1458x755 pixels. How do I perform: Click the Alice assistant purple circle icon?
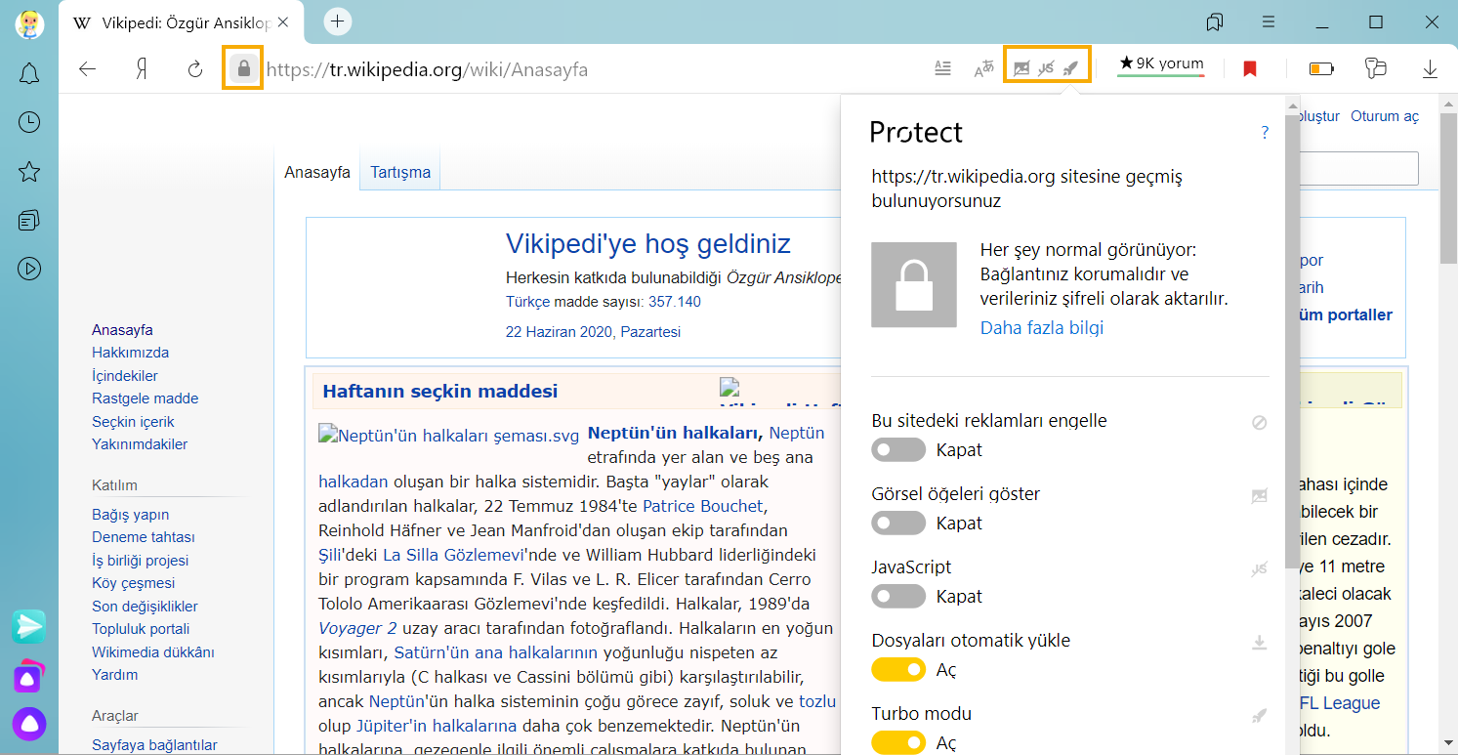29,724
